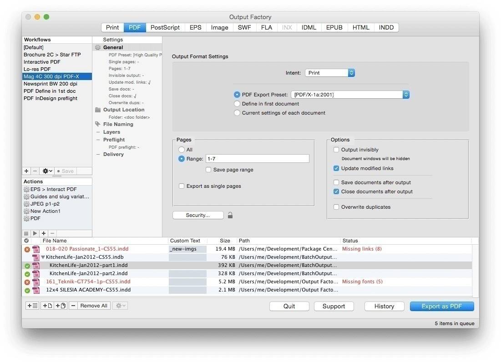Open the History button
The height and width of the screenshot is (362, 501).
(x=384, y=306)
